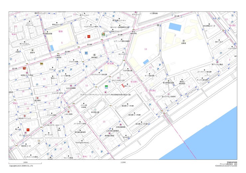Select the 新北野コーポB棟 label

tap(134, 115)
